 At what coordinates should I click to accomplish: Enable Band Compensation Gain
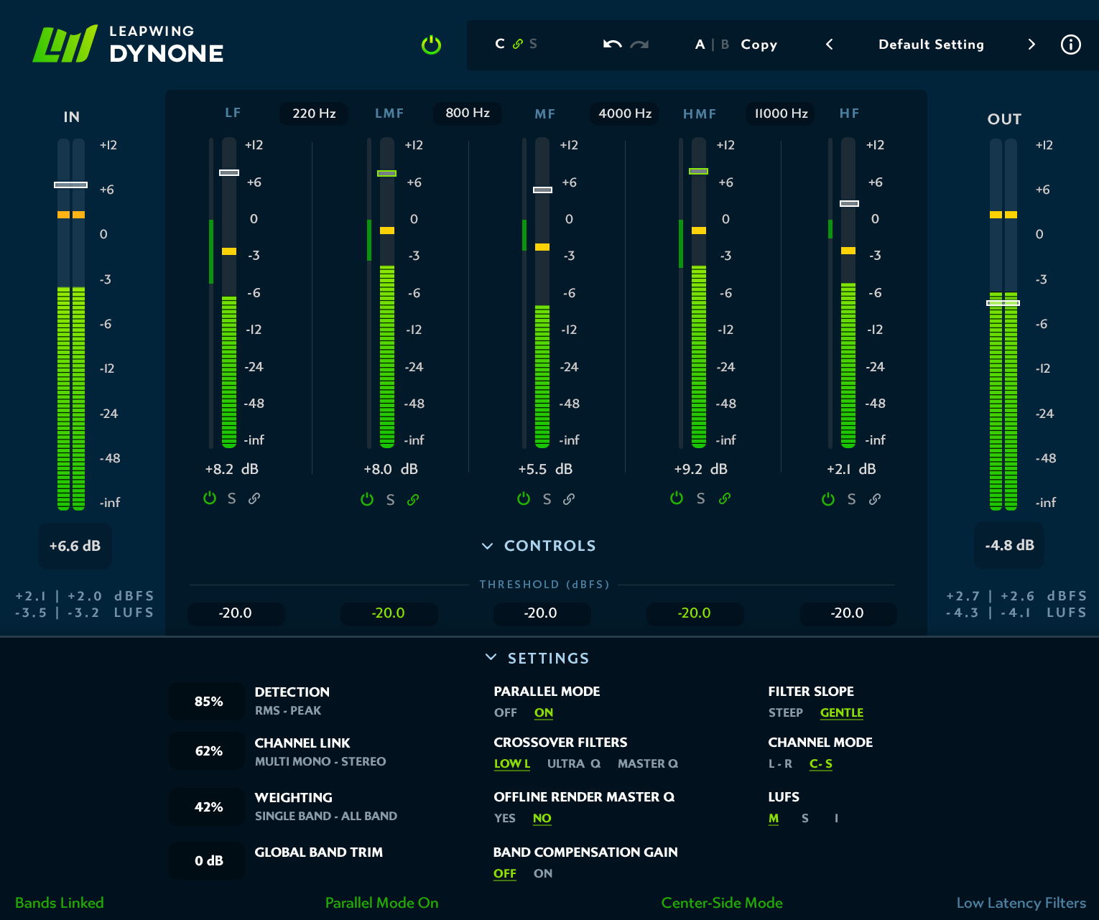pyautogui.click(x=542, y=873)
